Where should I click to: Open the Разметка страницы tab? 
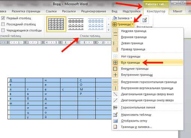click(26, 11)
